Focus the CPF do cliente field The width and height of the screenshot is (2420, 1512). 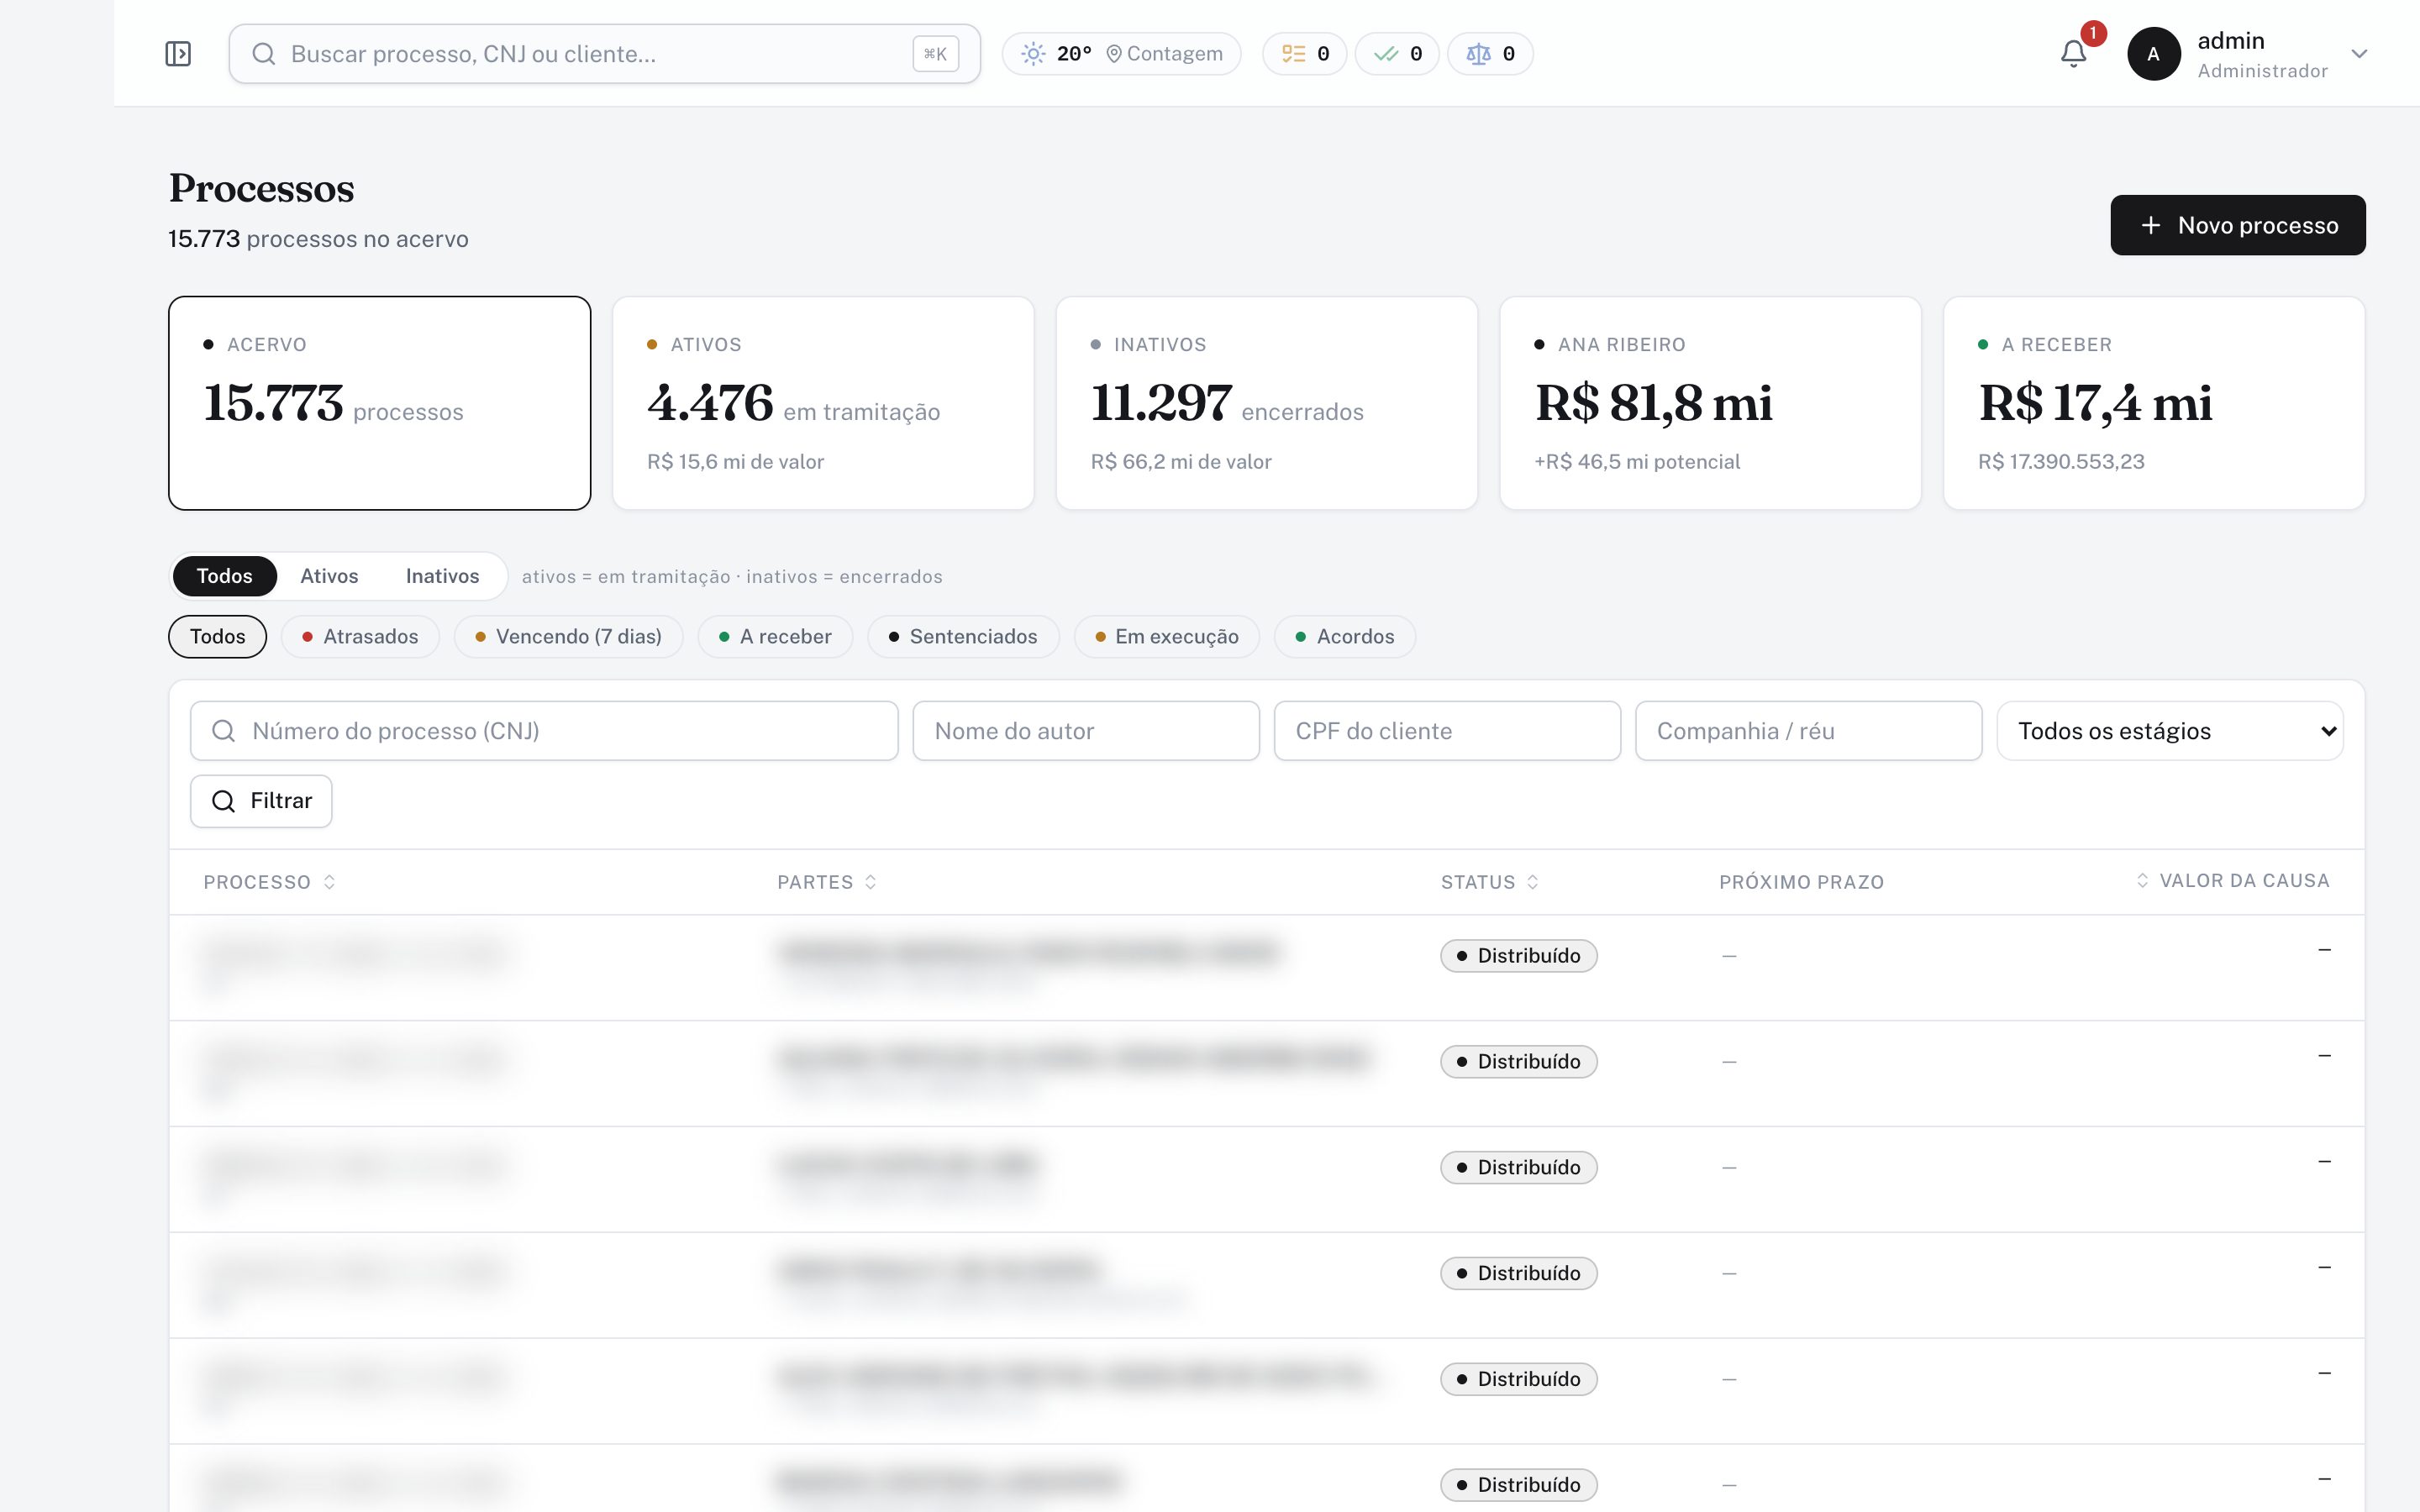point(1447,731)
